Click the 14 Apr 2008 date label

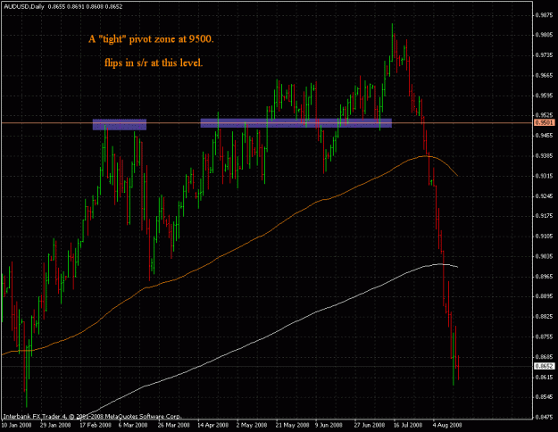(x=212, y=425)
